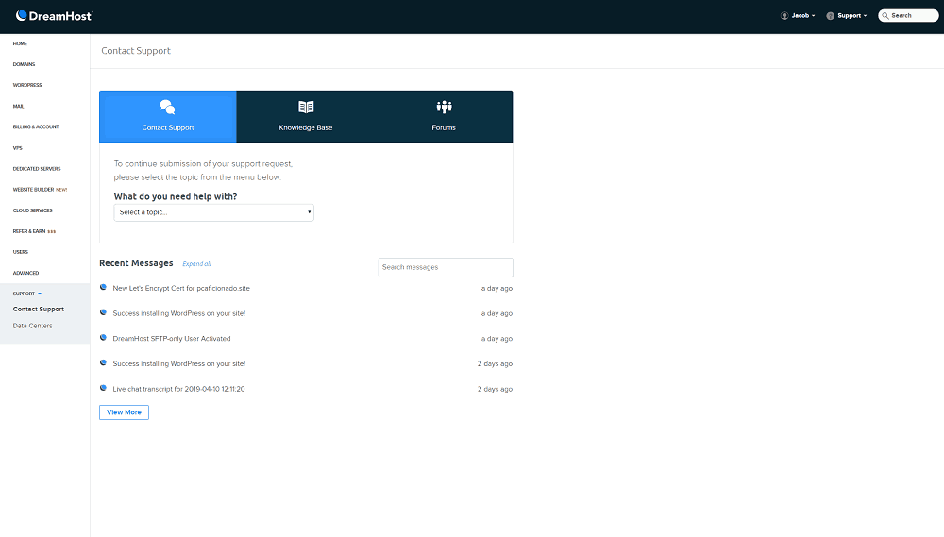Open the Jacob account dropdown
Viewport: 944px width, 537px height.
798,16
